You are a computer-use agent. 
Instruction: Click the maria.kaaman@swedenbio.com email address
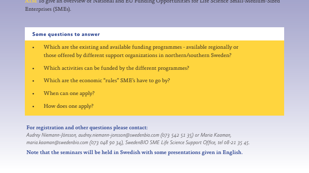[57, 142]
